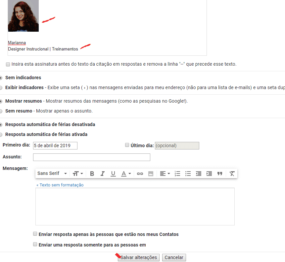The width and height of the screenshot is (285, 262).
Task: Increase the indent of the text
Action: click(209, 174)
